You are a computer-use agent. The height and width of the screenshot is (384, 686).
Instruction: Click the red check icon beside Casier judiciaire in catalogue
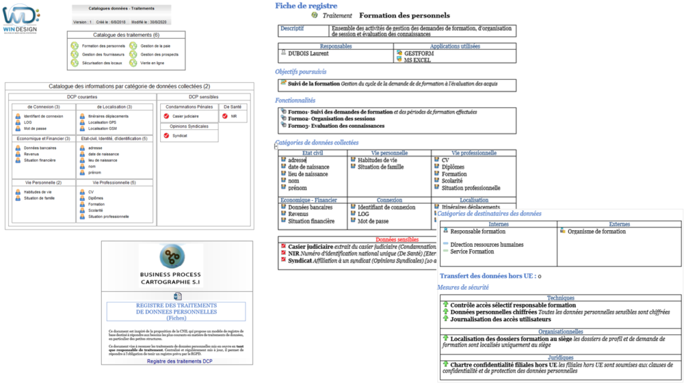[166, 116]
